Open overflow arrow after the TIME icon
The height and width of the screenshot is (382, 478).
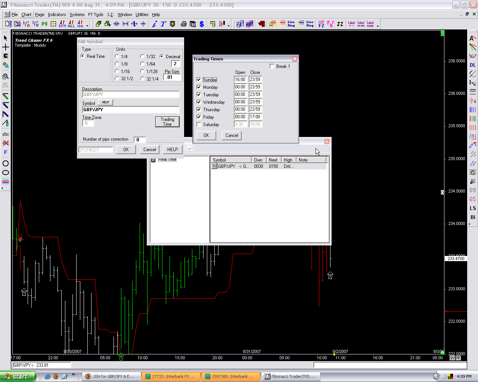click(x=87, y=26)
